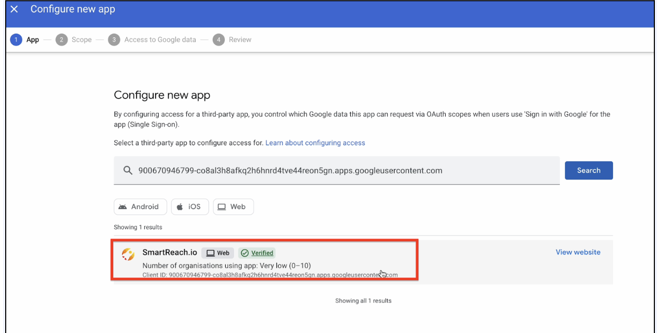Open Learn about configuring access link
Viewport: 658px width, 333px height.
tap(315, 143)
